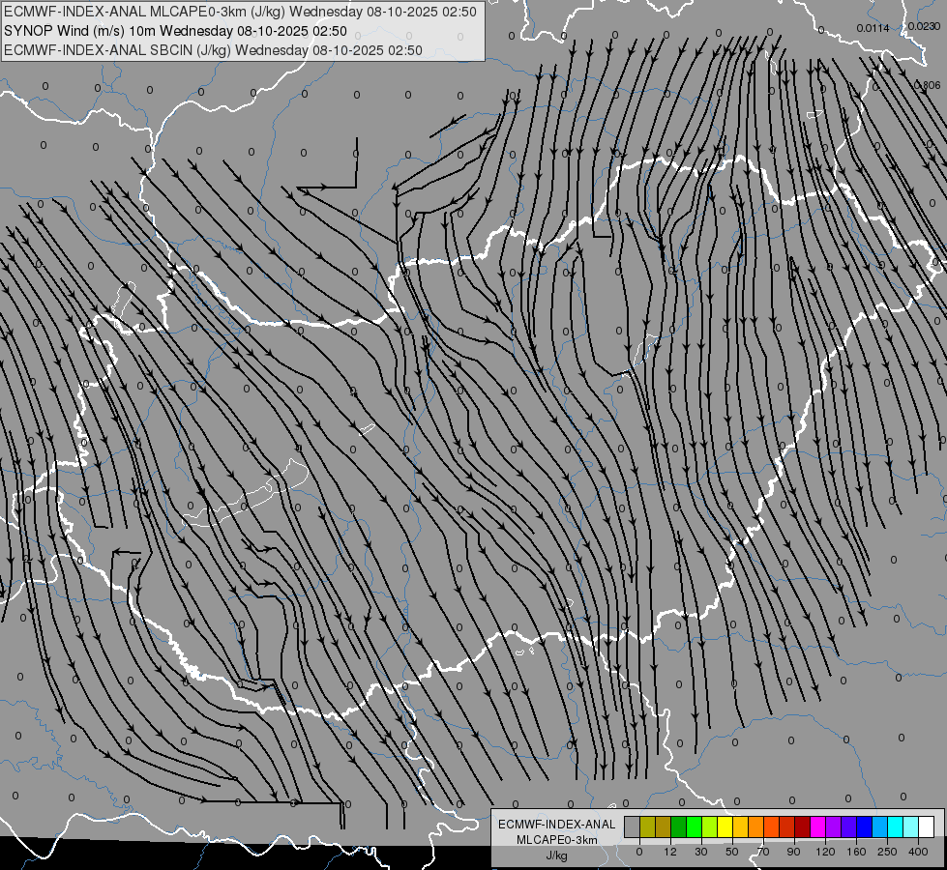Image resolution: width=947 pixels, height=870 pixels.
Task: Click the legend scale label 120
Action: click(825, 852)
